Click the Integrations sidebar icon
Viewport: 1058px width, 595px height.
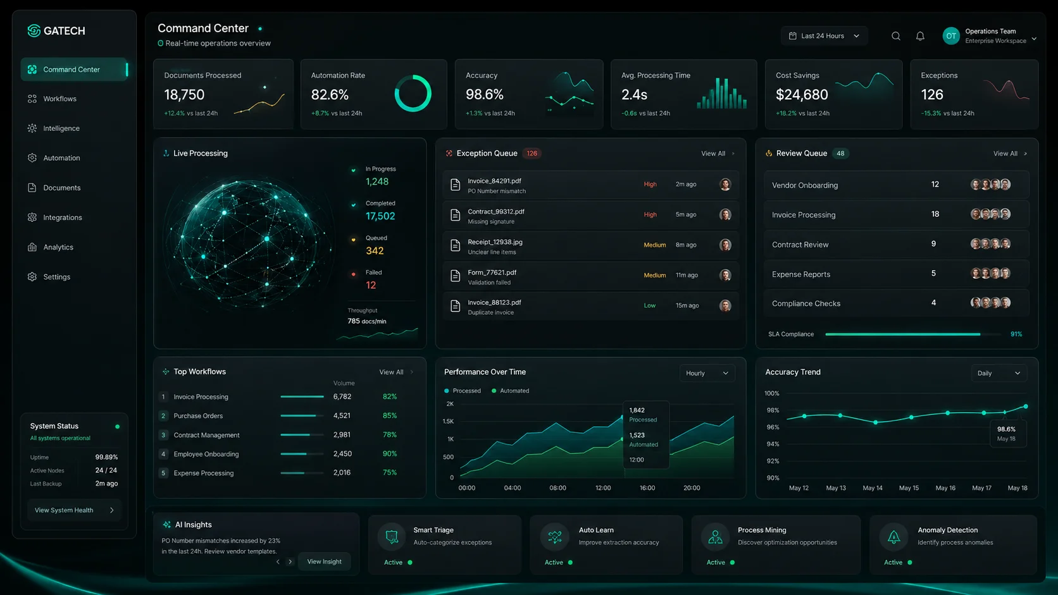[x=32, y=218]
